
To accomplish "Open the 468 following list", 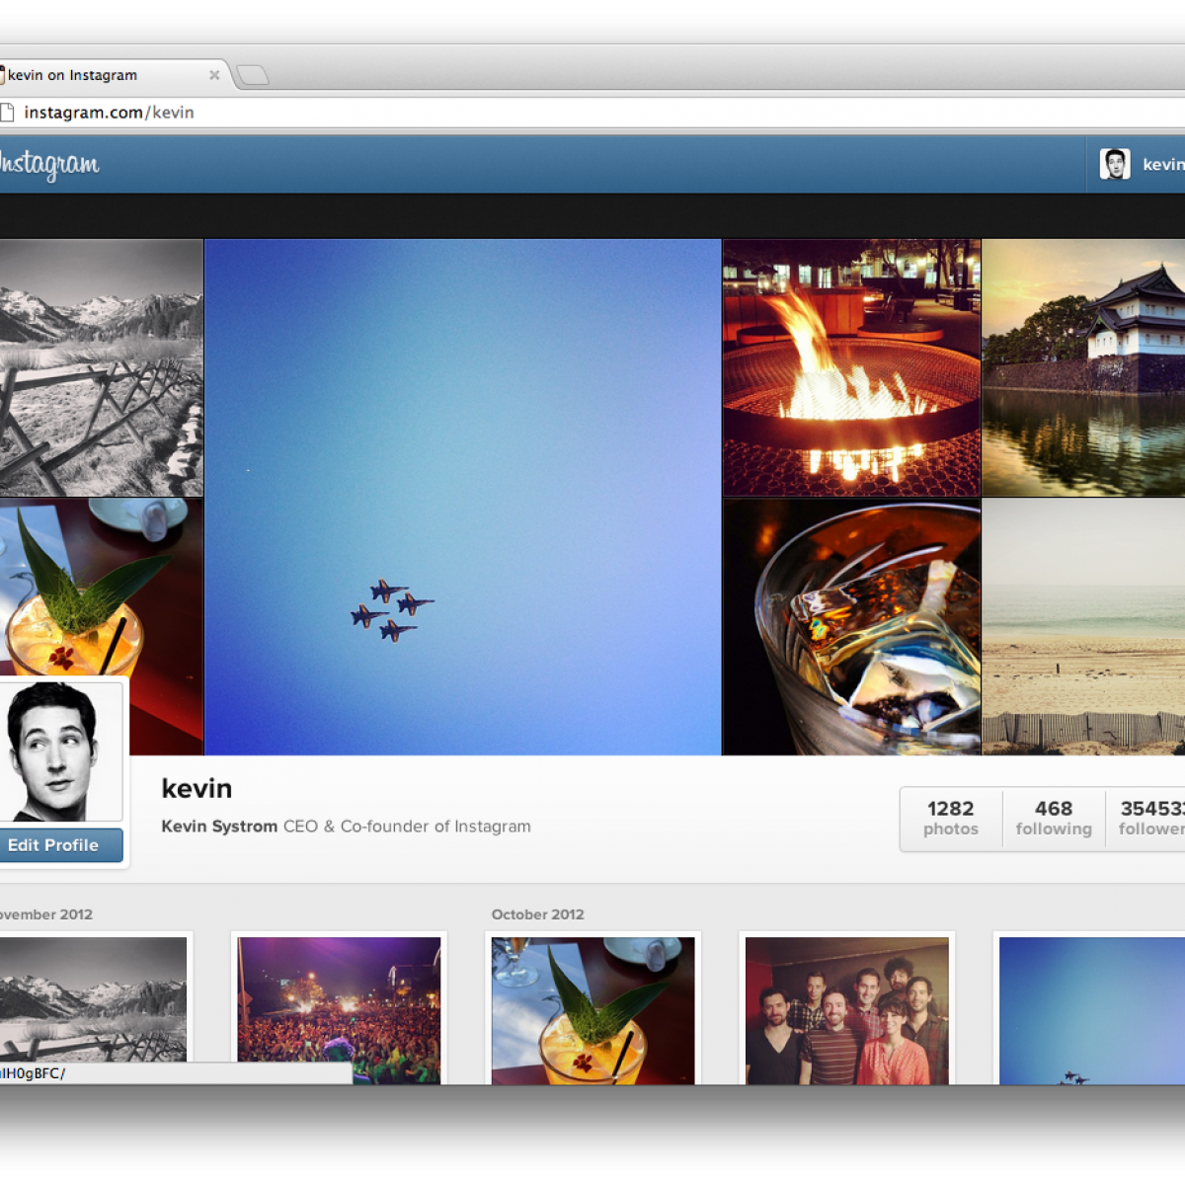I will (x=1054, y=818).
